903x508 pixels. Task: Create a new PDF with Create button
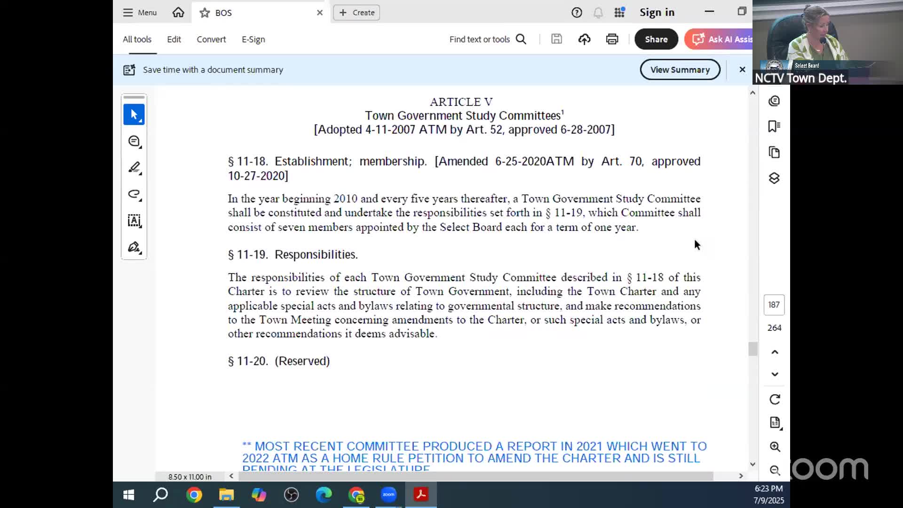click(356, 13)
